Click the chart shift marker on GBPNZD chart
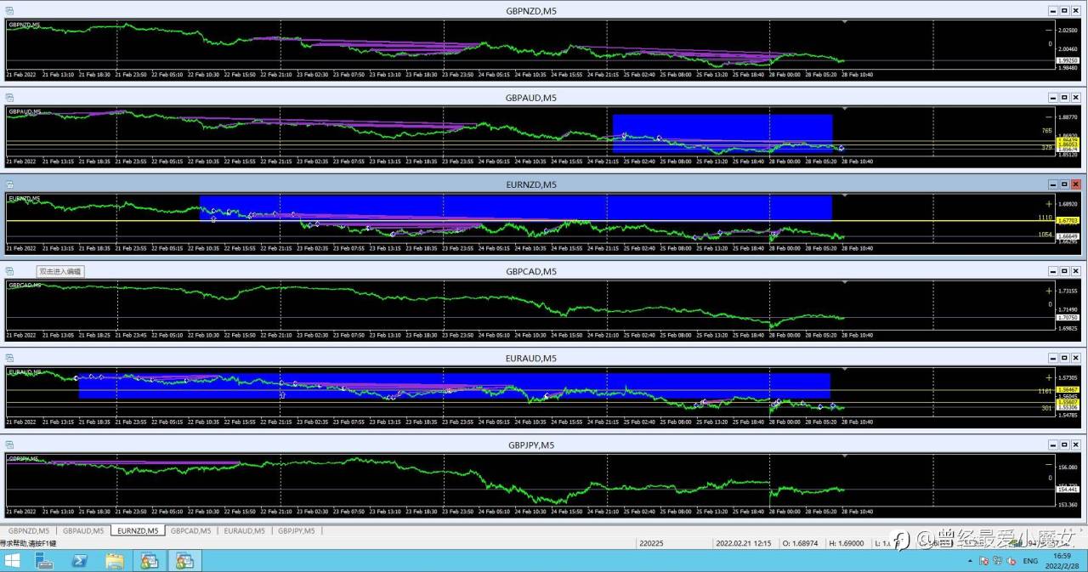The image size is (1088, 572). 844,20
